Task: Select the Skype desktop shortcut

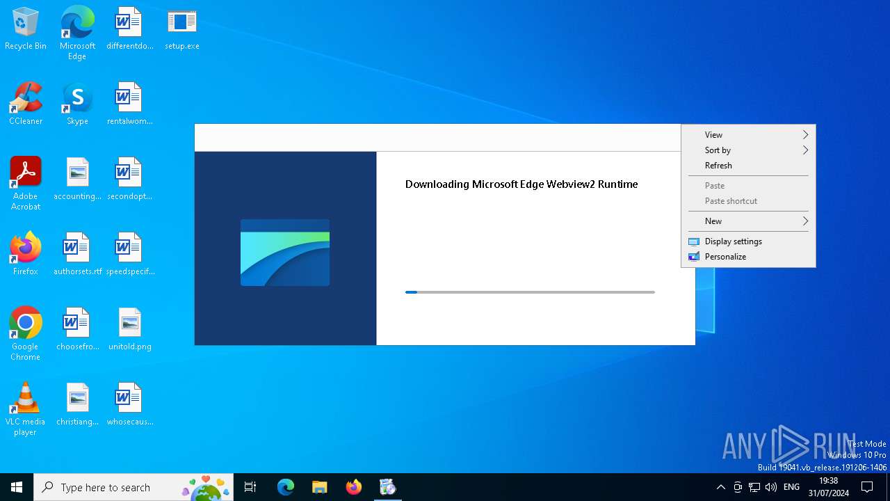Action: tap(77, 104)
